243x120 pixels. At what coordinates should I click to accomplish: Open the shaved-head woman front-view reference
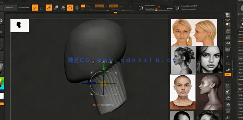(x=183, y=92)
